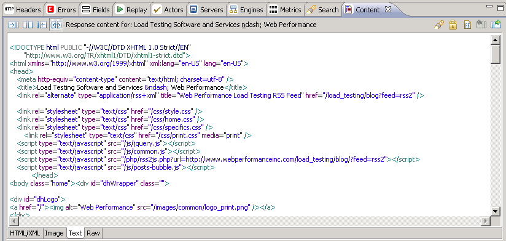Switch to Image bottom tab
The height and width of the screenshot is (241, 506).
54,233
